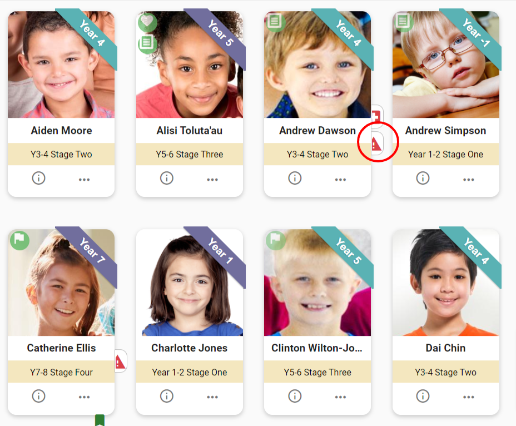Image resolution: width=516 pixels, height=426 pixels.
Task: Open notes icon on Andrew Dawson photo
Action: click(275, 22)
